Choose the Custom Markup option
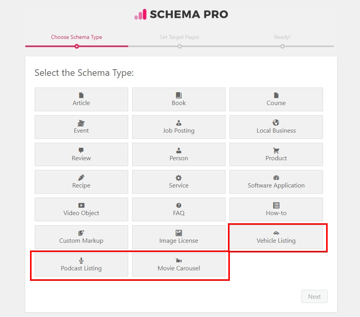The height and width of the screenshot is (317, 360). (x=81, y=237)
